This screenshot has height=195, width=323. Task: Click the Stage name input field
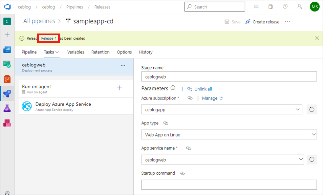pyautogui.click(x=229, y=77)
